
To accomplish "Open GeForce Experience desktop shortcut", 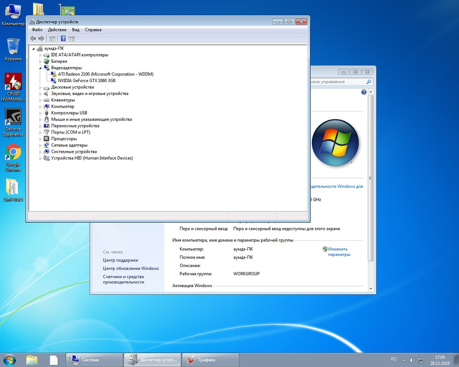I will [13, 122].
